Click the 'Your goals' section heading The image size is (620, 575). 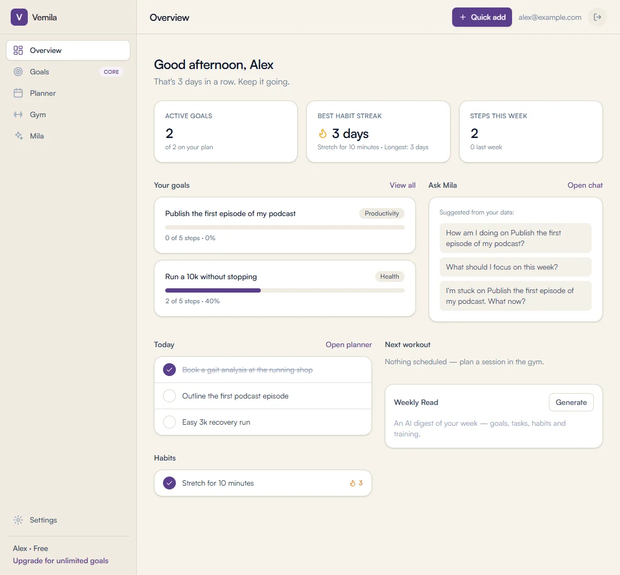(x=172, y=185)
